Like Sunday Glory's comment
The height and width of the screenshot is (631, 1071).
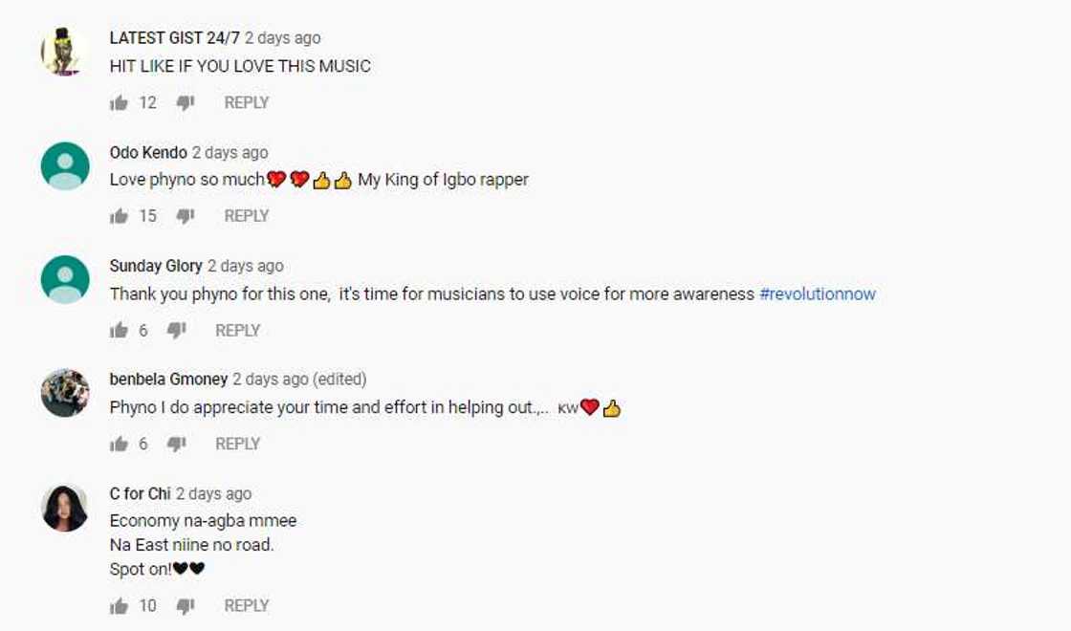coord(119,331)
